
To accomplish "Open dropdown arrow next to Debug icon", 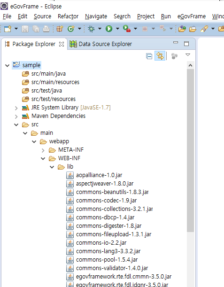I will pos(100,29).
